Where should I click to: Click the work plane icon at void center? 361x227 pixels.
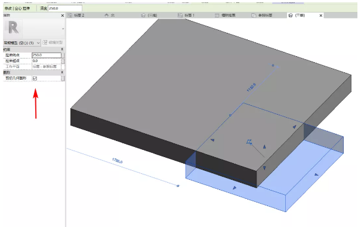click(249, 142)
